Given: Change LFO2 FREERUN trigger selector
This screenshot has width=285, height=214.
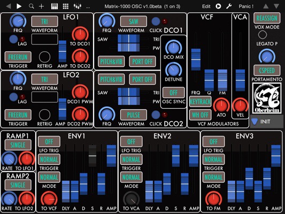Looking at the screenshot, I should point(18,115).
